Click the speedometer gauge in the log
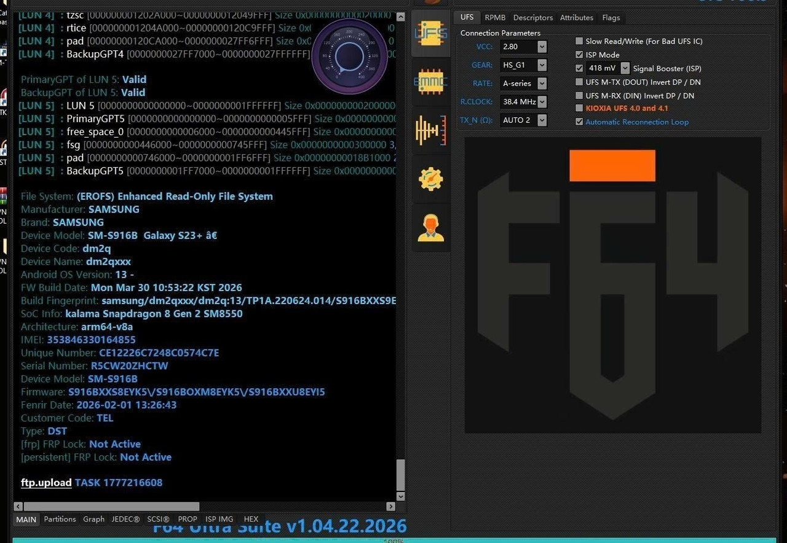The height and width of the screenshot is (543, 787). tap(349, 57)
